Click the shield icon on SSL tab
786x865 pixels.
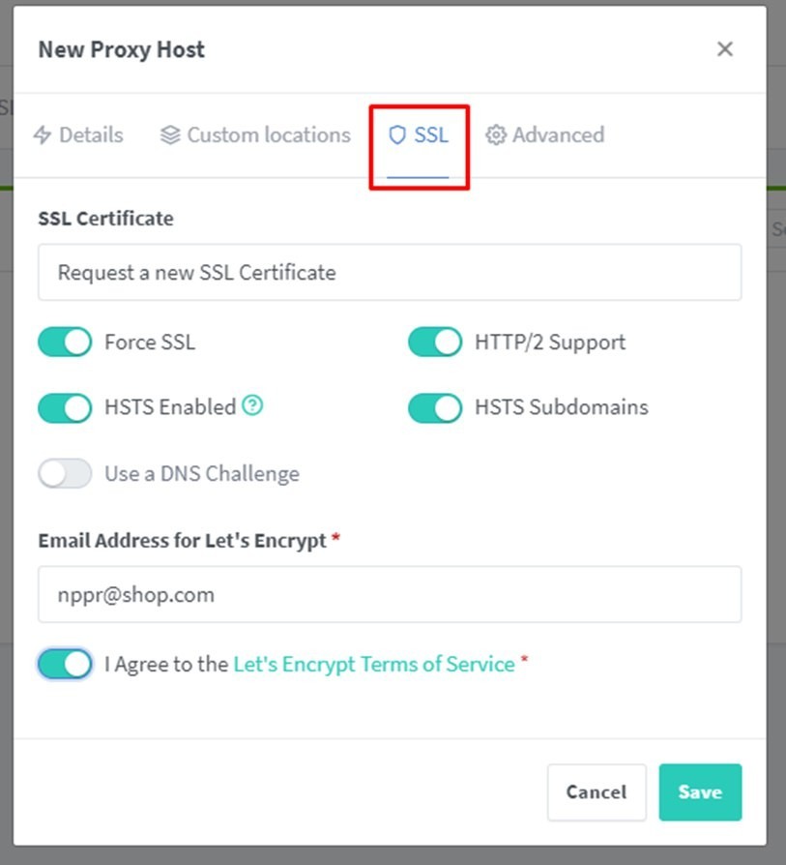coord(396,135)
